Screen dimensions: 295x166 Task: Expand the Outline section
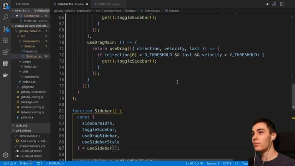tap(30, 126)
